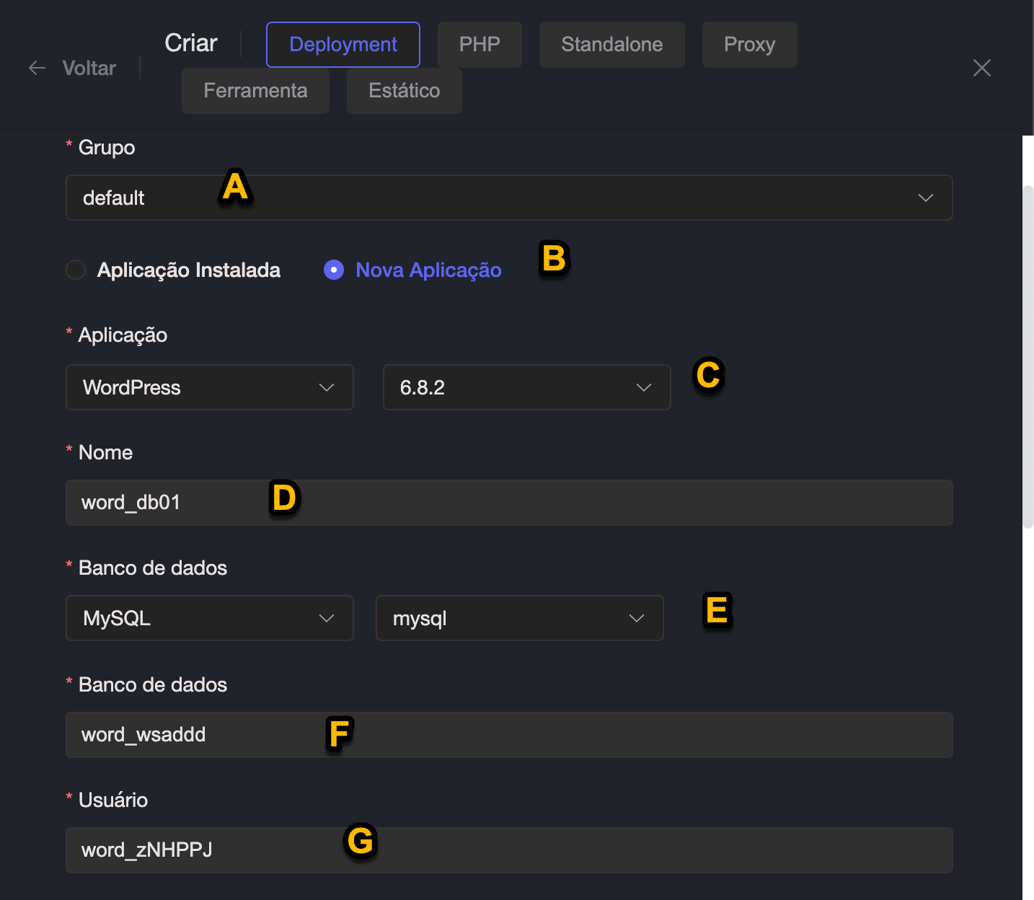Switch to the Deployment tab
The height and width of the screenshot is (900, 1034).
(x=343, y=45)
